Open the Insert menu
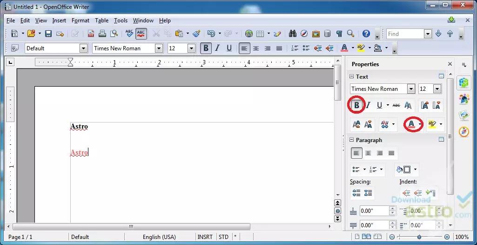This screenshot has width=477, height=245. click(x=59, y=20)
